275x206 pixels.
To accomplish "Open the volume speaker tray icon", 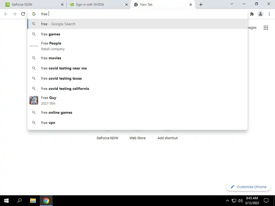I will [240, 201].
